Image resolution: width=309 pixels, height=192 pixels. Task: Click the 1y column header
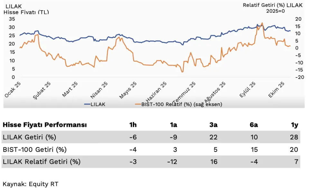tap(294, 125)
